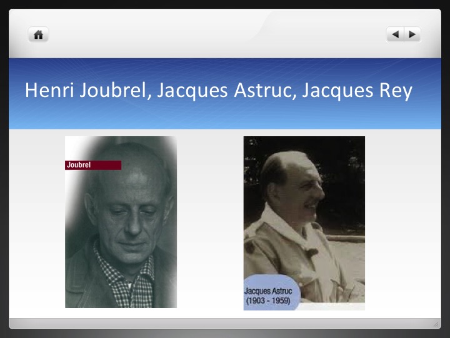Click the blue title banner below the title text
This screenshot has width=450, height=338.
(x=225, y=118)
